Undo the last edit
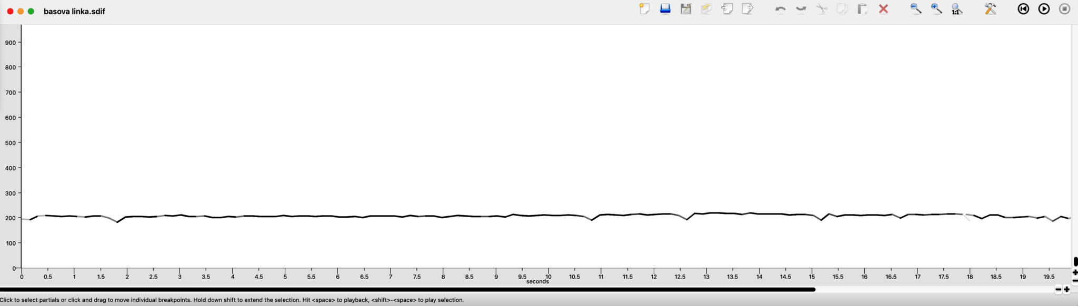1078x306 pixels. pos(780,9)
